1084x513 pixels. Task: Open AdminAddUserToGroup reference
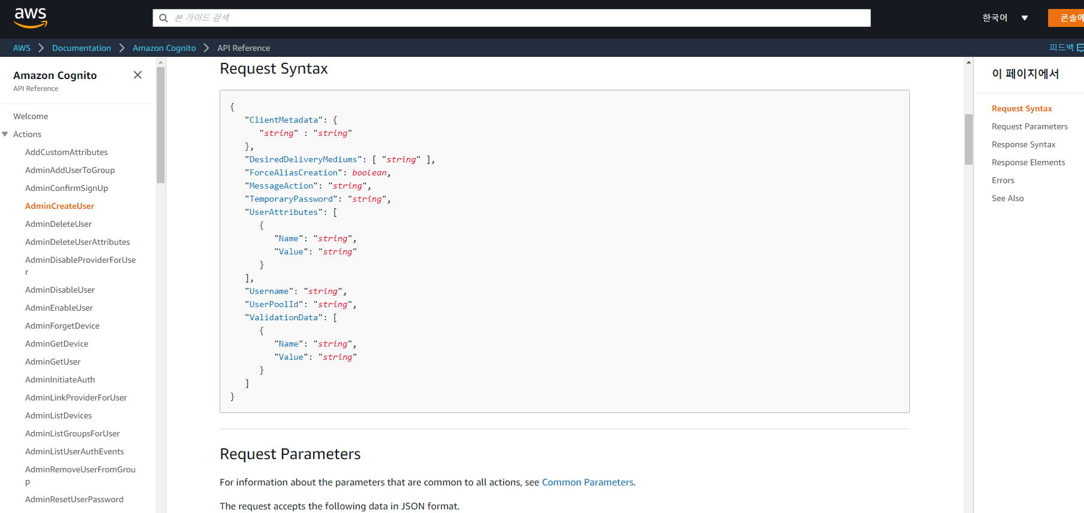click(70, 170)
